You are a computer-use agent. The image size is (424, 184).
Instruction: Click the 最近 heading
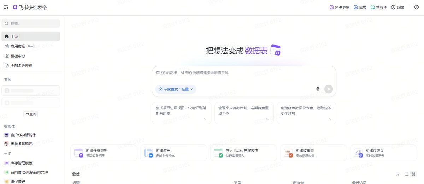point(76,174)
